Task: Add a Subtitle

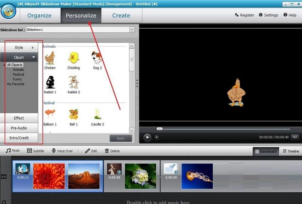Action: pos(36,151)
